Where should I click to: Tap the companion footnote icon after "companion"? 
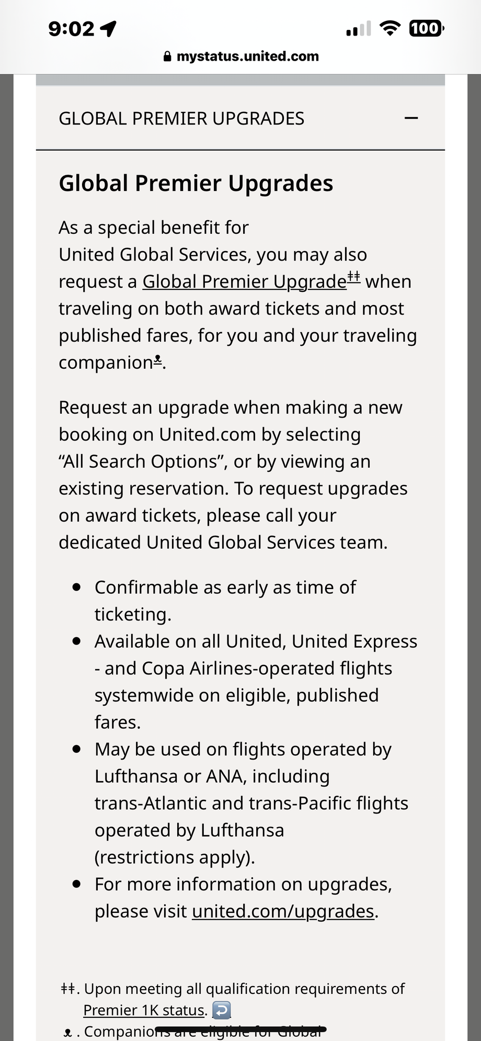157,359
